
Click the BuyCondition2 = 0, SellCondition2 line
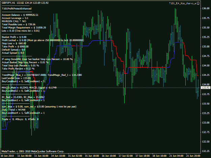(23, 91)
